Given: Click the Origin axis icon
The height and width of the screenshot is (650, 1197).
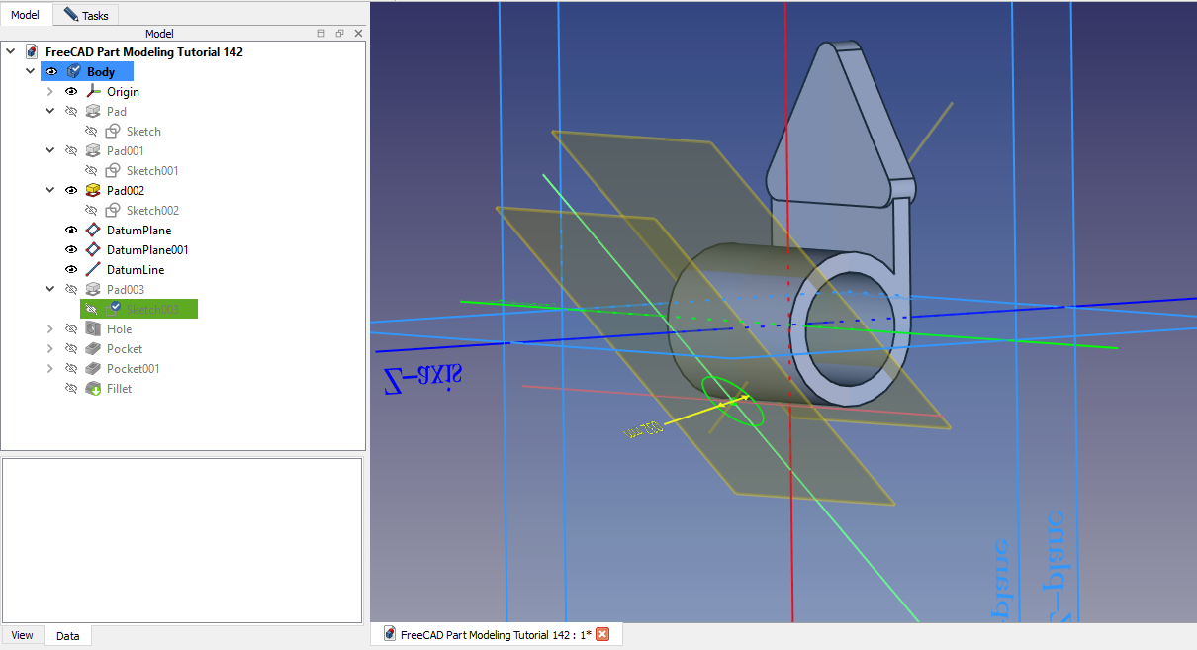Looking at the screenshot, I should 94,92.
